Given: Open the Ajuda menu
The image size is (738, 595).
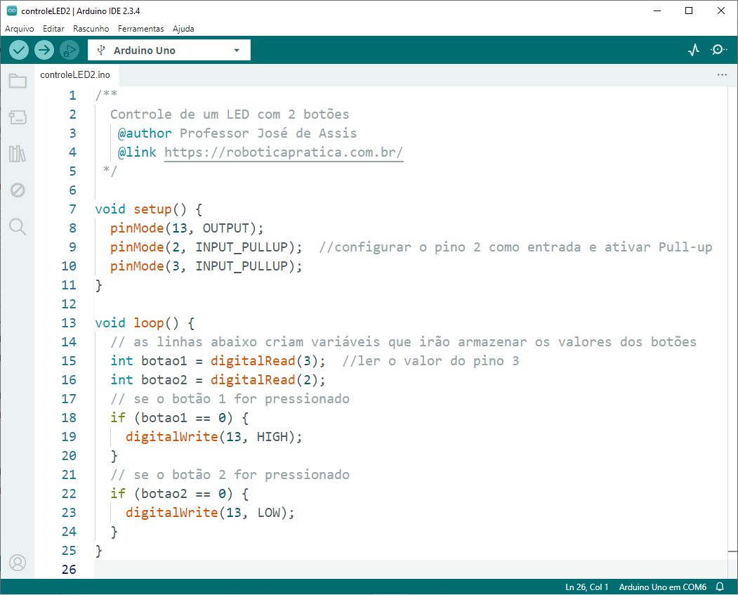Looking at the screenshot, I should coord(183,29).
